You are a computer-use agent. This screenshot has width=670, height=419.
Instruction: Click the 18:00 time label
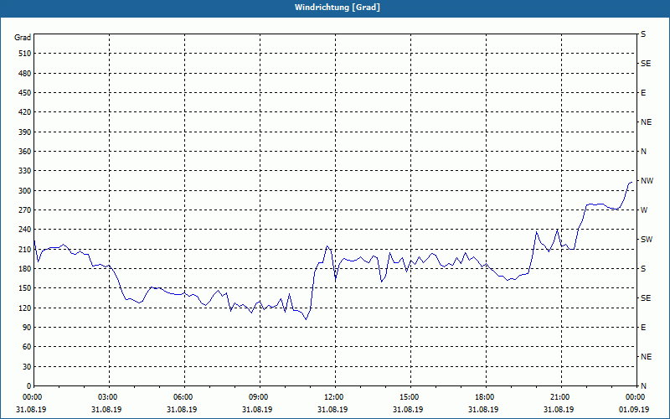click(483, 397)
